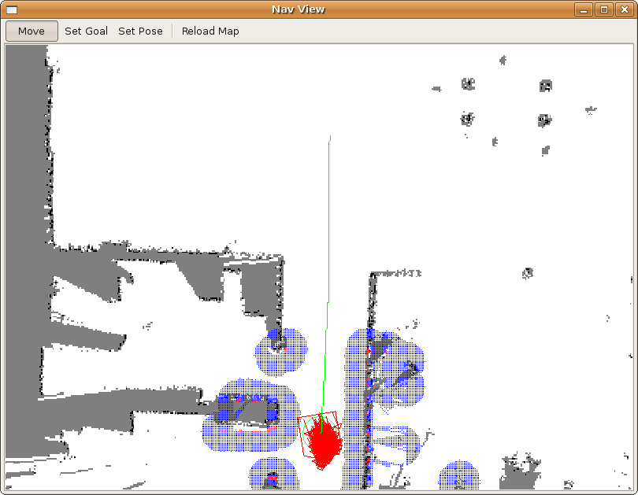The image size is (638, 495).
Task: Click the top-left obstacle in the four-blob cluster
Action: coord(469,83)
